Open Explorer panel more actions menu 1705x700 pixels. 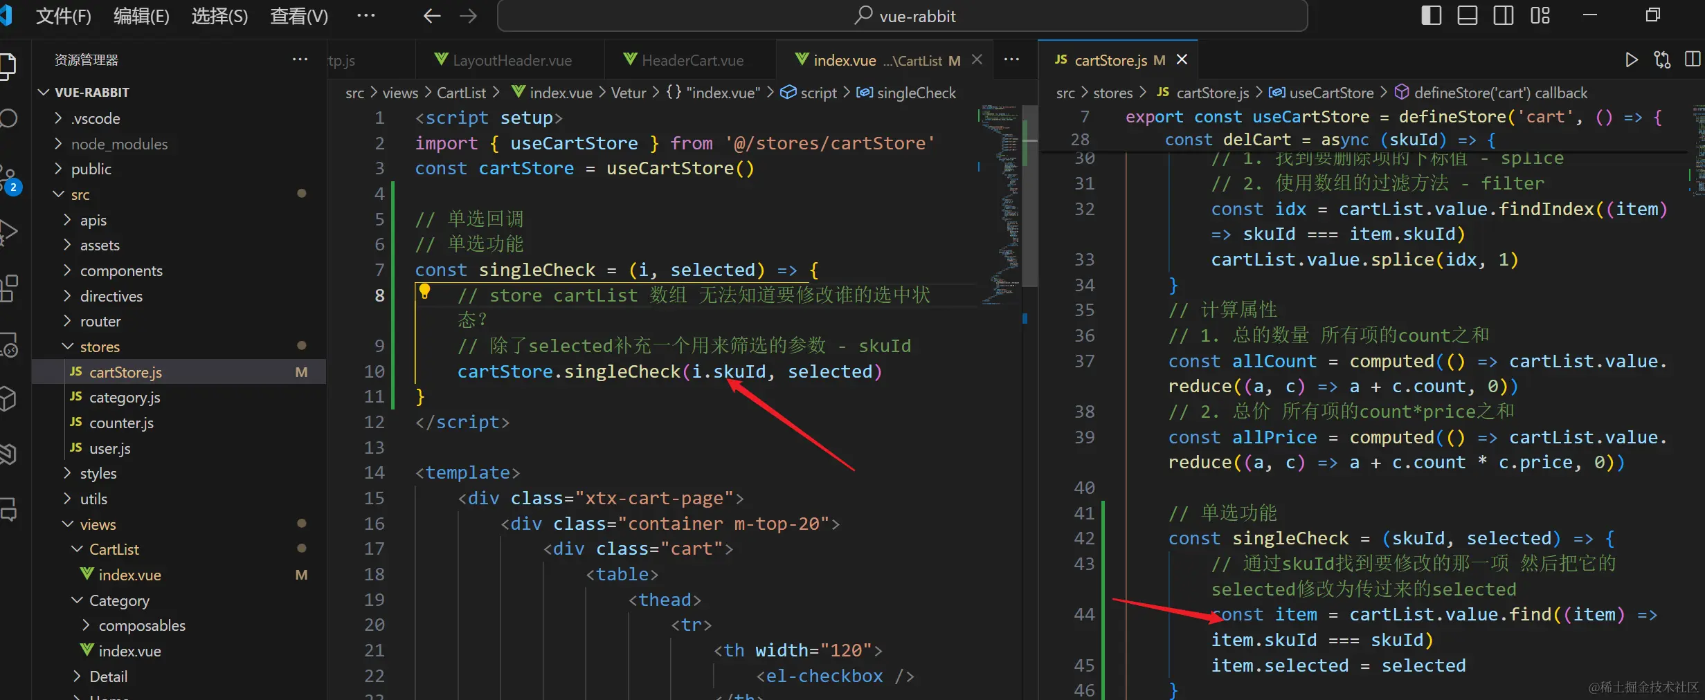point(300,59)
